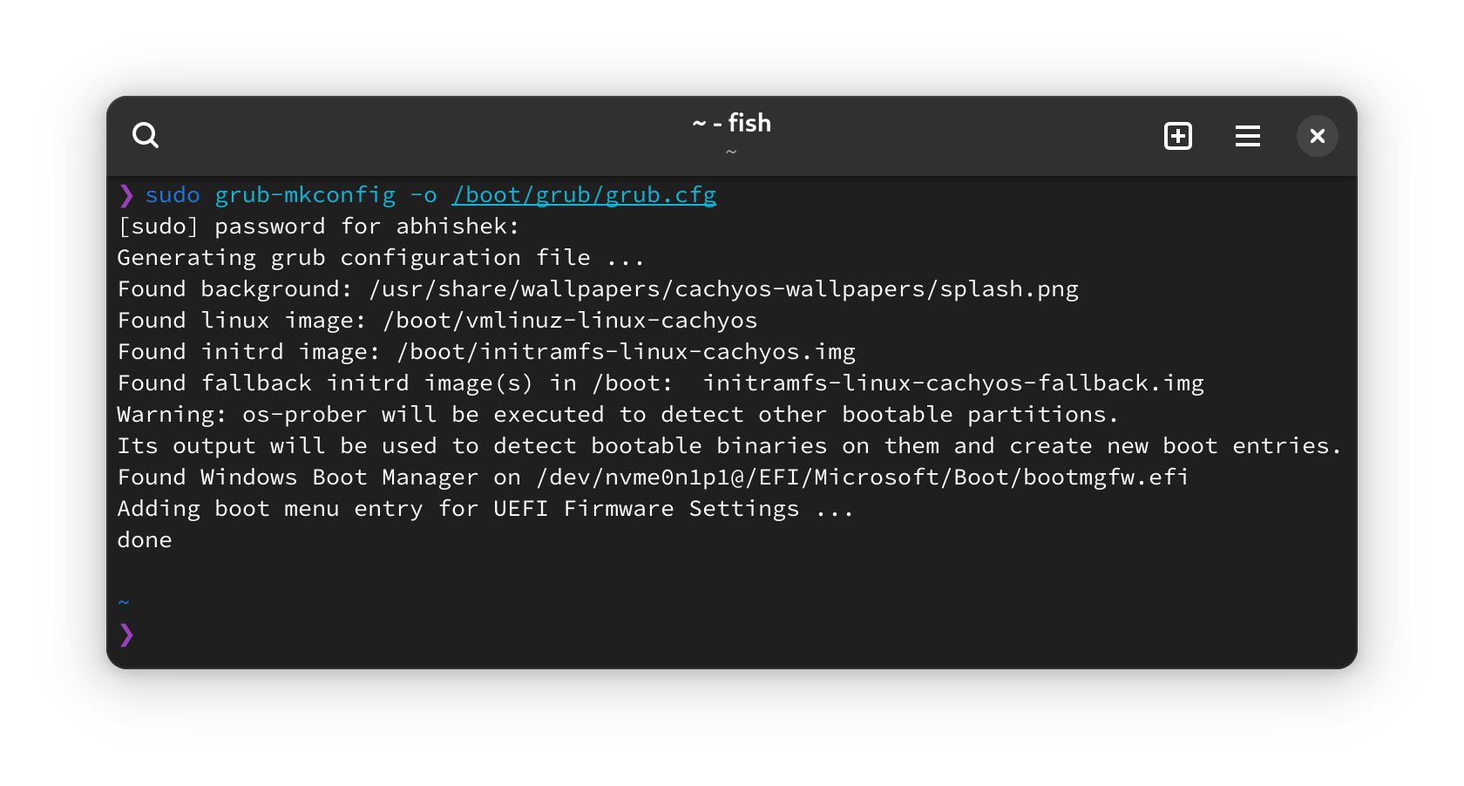
Task: Click the purple prompt arrow symbol
Action: pyautogui.click(x=125, y=635)
